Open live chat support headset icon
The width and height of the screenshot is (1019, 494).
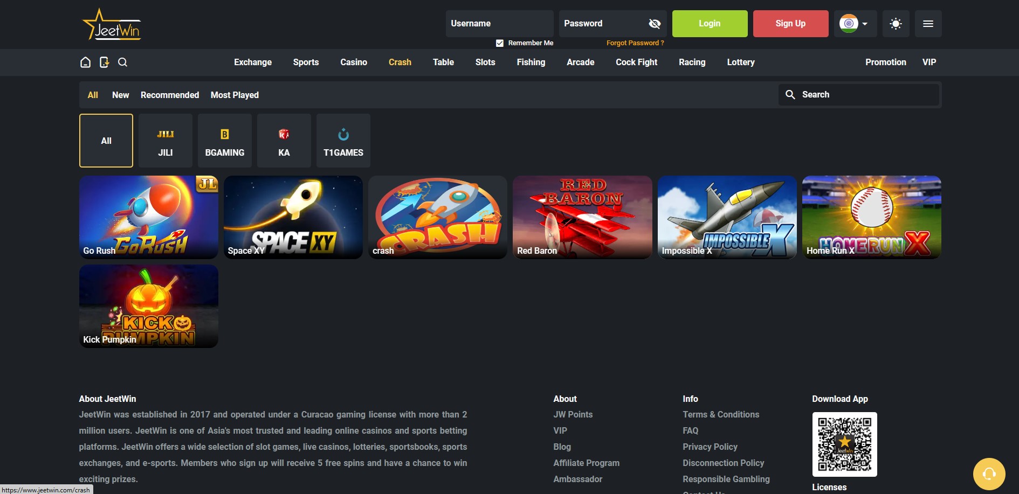pos(989,474)
